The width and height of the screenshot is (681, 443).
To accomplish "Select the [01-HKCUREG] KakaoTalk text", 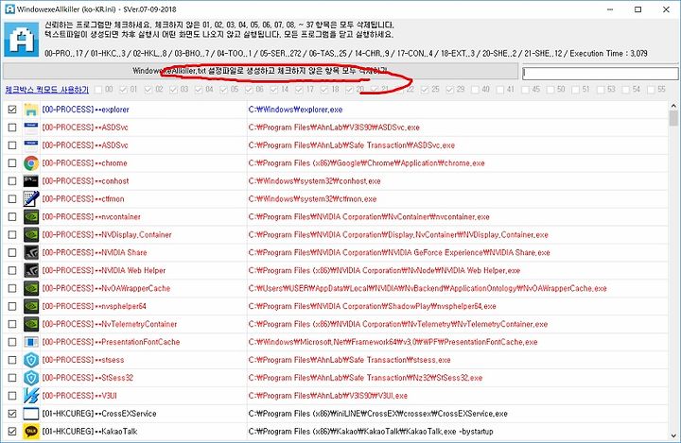I will click(x=90, y=432).
